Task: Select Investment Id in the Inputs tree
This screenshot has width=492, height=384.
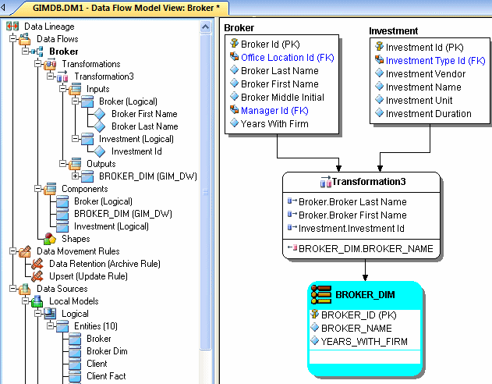Action: click(136, 151)
